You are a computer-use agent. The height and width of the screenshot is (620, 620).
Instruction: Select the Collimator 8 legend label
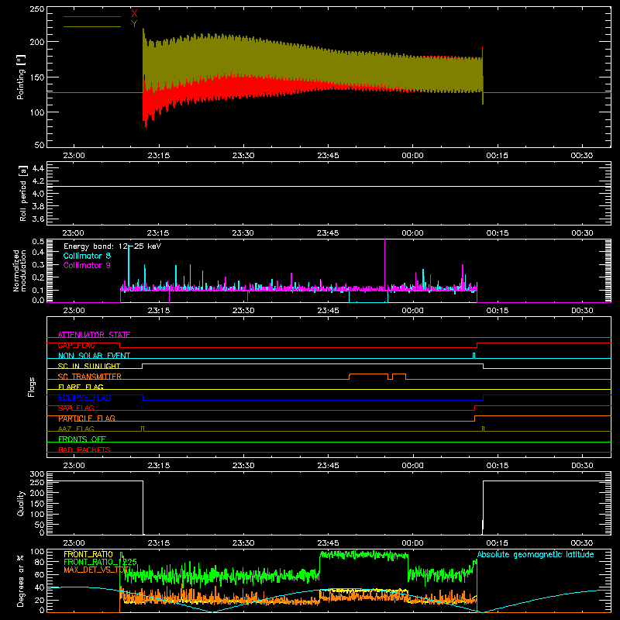87,256
